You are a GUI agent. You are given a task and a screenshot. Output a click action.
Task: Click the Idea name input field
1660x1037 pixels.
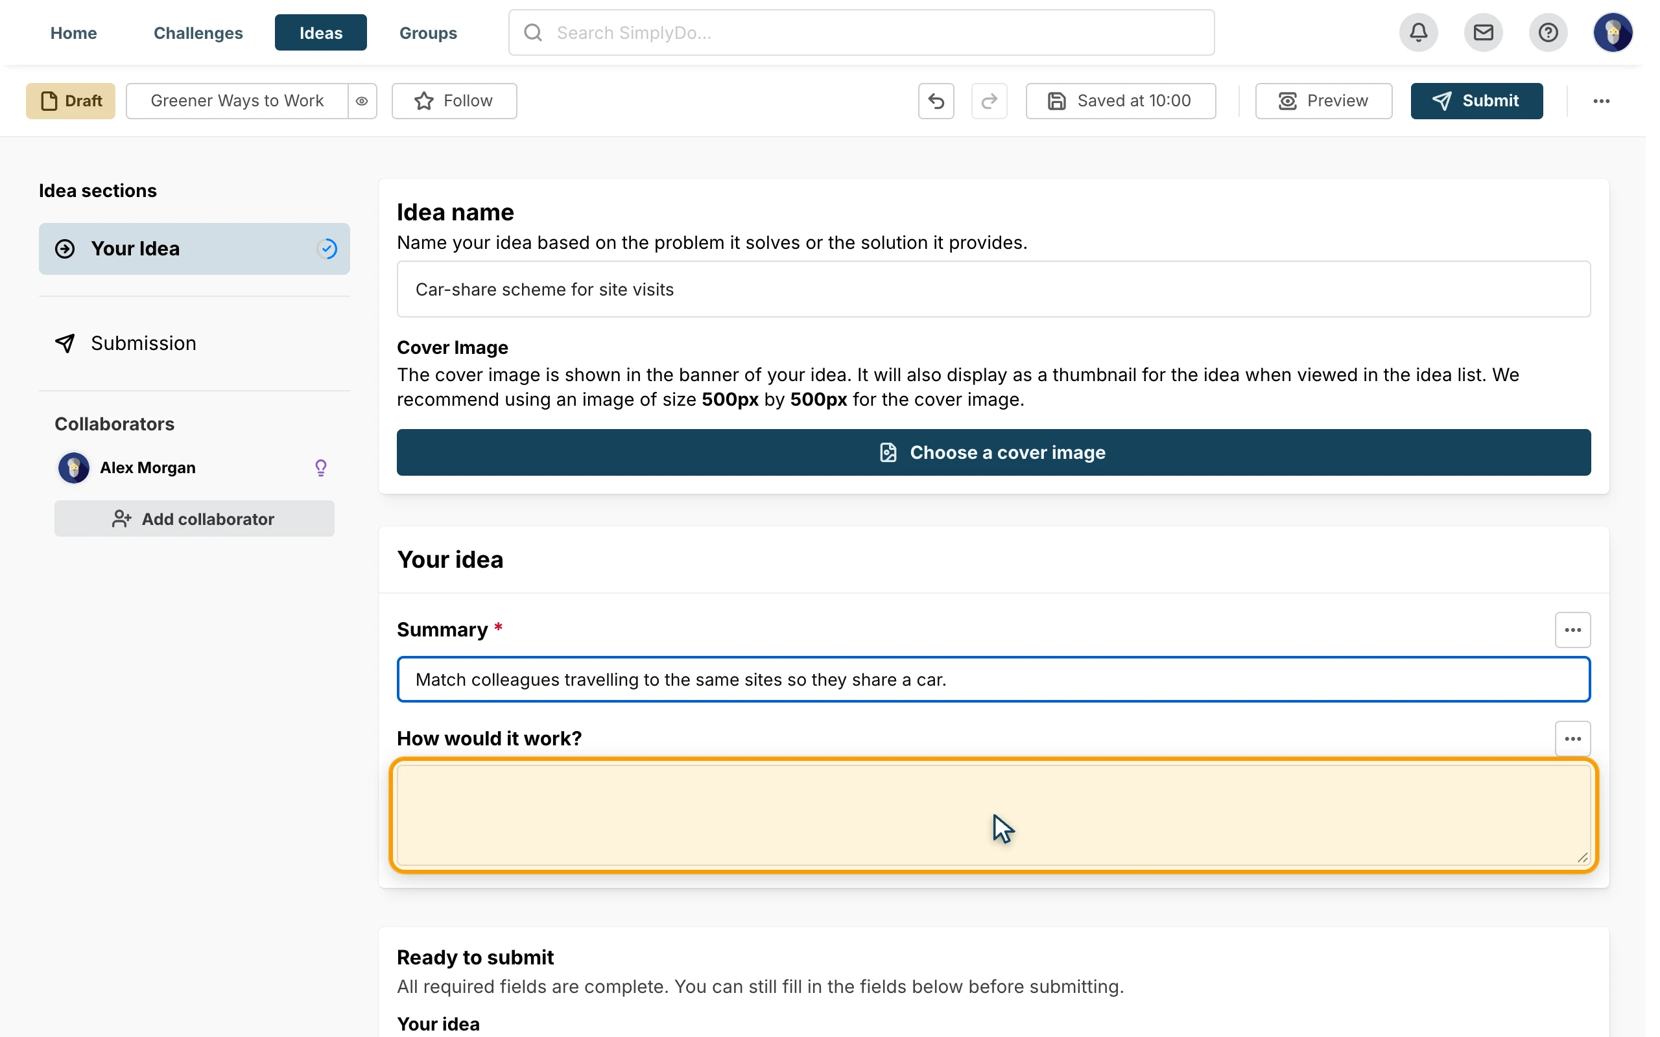pos(993,289)
